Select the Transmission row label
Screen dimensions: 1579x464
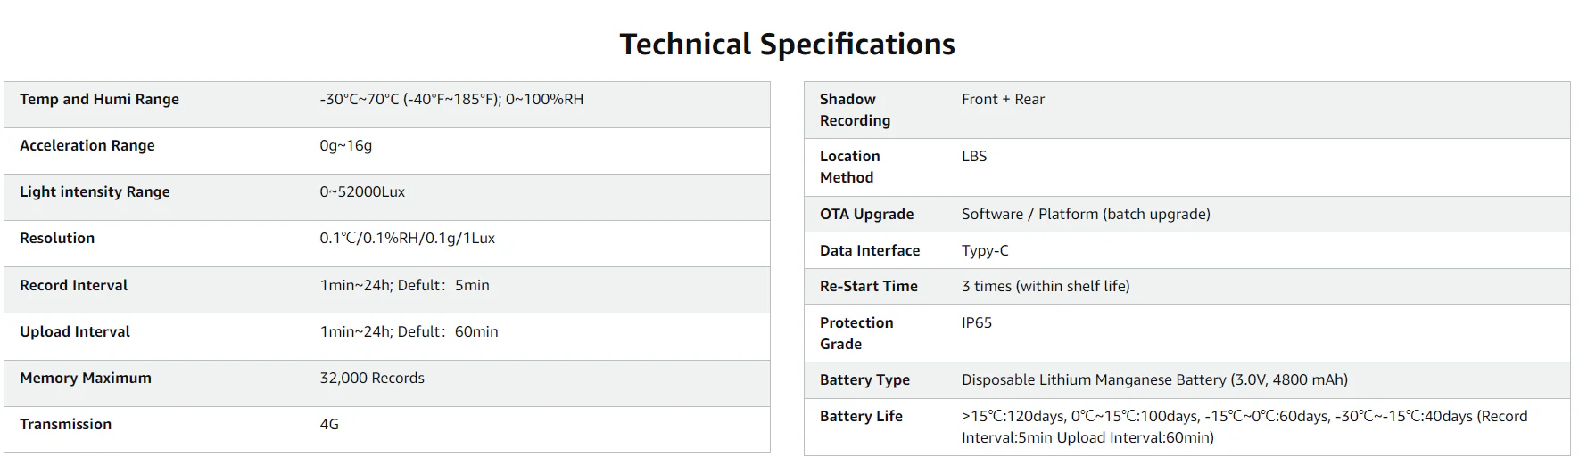click(65, 424)
